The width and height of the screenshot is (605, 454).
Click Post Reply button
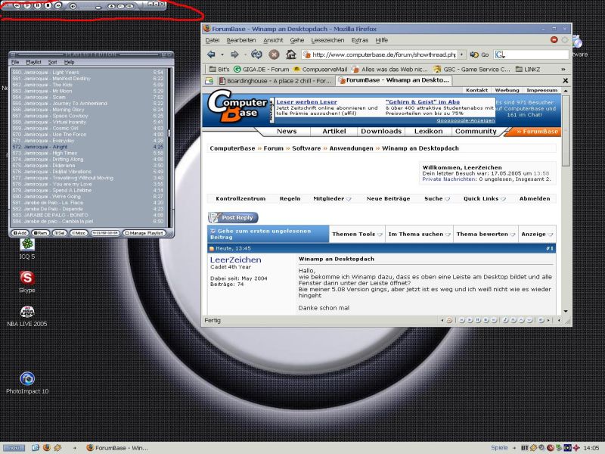[233, 218]
